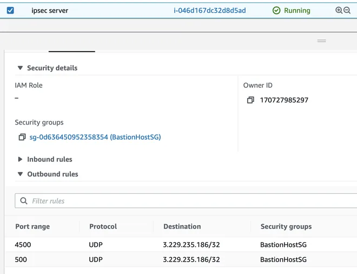The image size is (357, 274).
Task: Click BastionHostSG in the 500 row
Action: 283,259
